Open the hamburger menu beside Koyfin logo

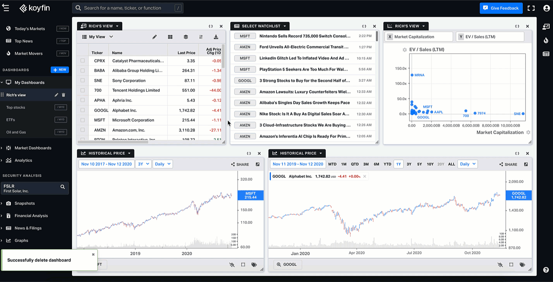coord(6,8)
